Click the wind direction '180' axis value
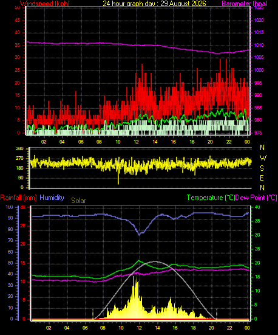This screenshot has height=335, width=278. 19,168
